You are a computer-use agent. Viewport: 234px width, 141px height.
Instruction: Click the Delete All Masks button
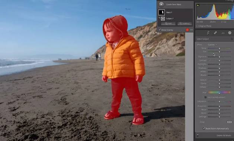224,135
